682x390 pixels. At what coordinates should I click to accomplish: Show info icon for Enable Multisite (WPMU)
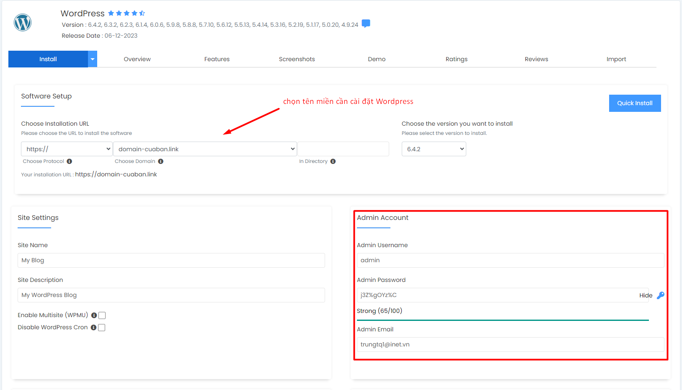94,315
